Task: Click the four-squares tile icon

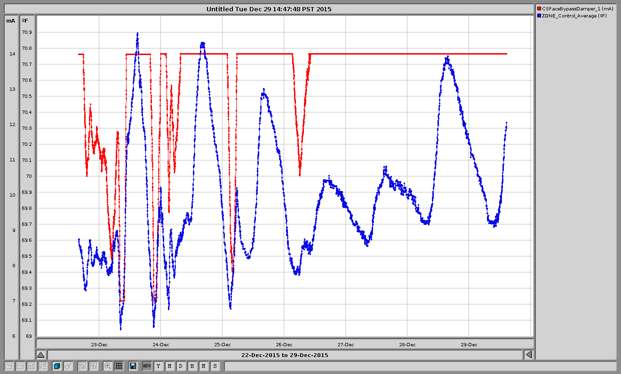Action: 94,366
